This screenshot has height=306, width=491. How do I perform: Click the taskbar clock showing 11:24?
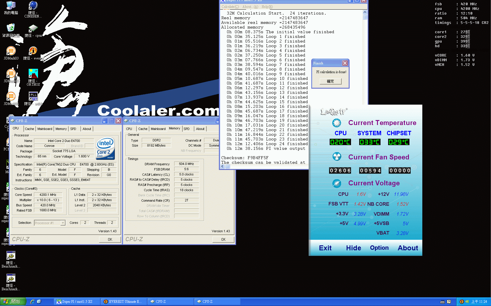[x=479, y=302]
